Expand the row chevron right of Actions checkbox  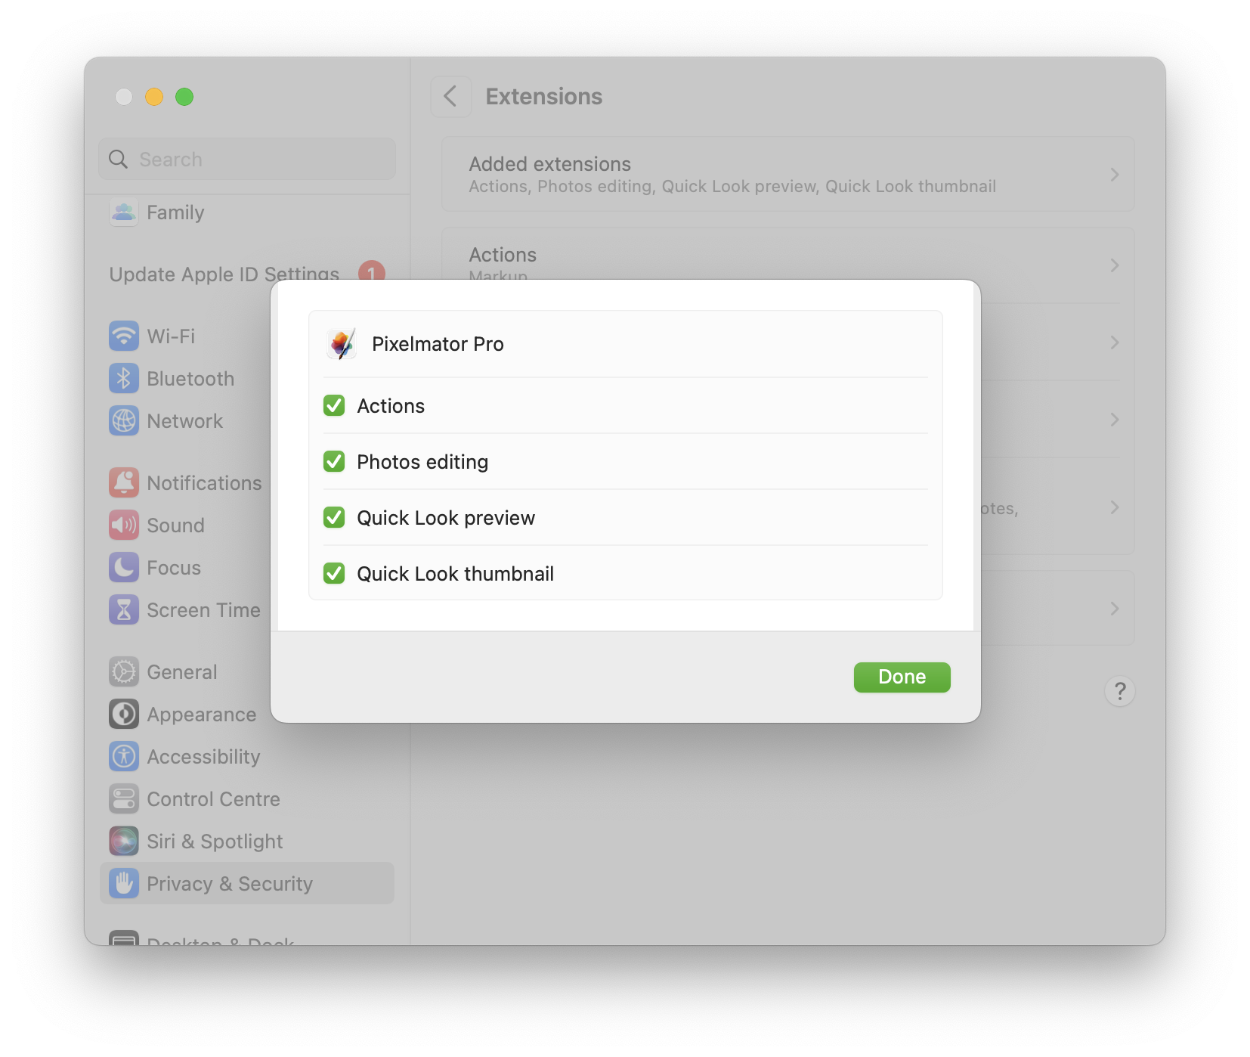click(1115, 420)
